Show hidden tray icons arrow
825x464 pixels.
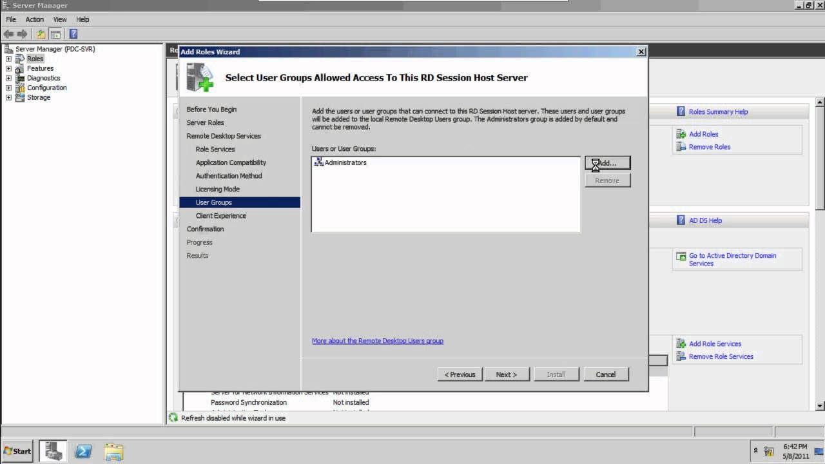point(755,450)
